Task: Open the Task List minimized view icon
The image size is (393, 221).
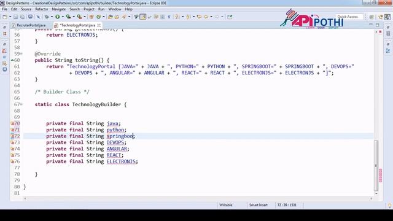Action: [388, 34]
